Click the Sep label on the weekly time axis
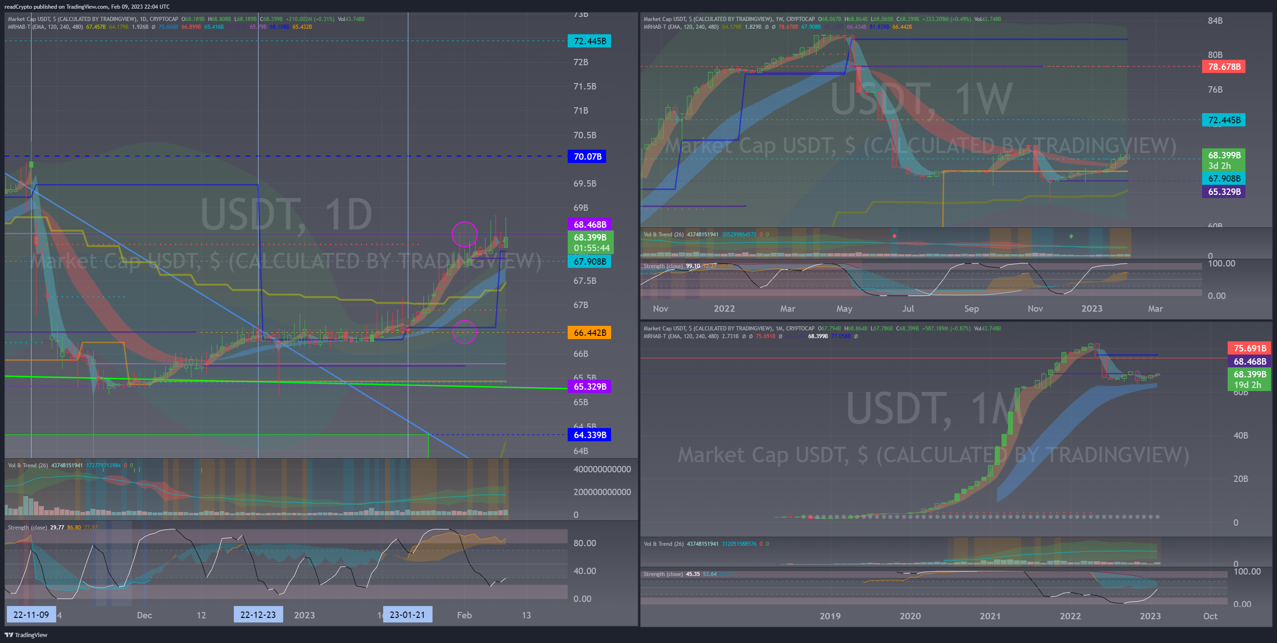Image resolution: width=1277 pixels, height=643 pixels. pyautogui.click(x=971, y=308)
